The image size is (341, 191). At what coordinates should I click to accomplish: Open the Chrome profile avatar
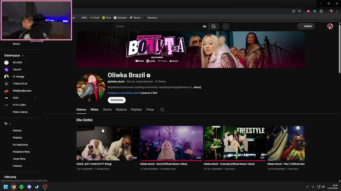(x=331, y=11)
